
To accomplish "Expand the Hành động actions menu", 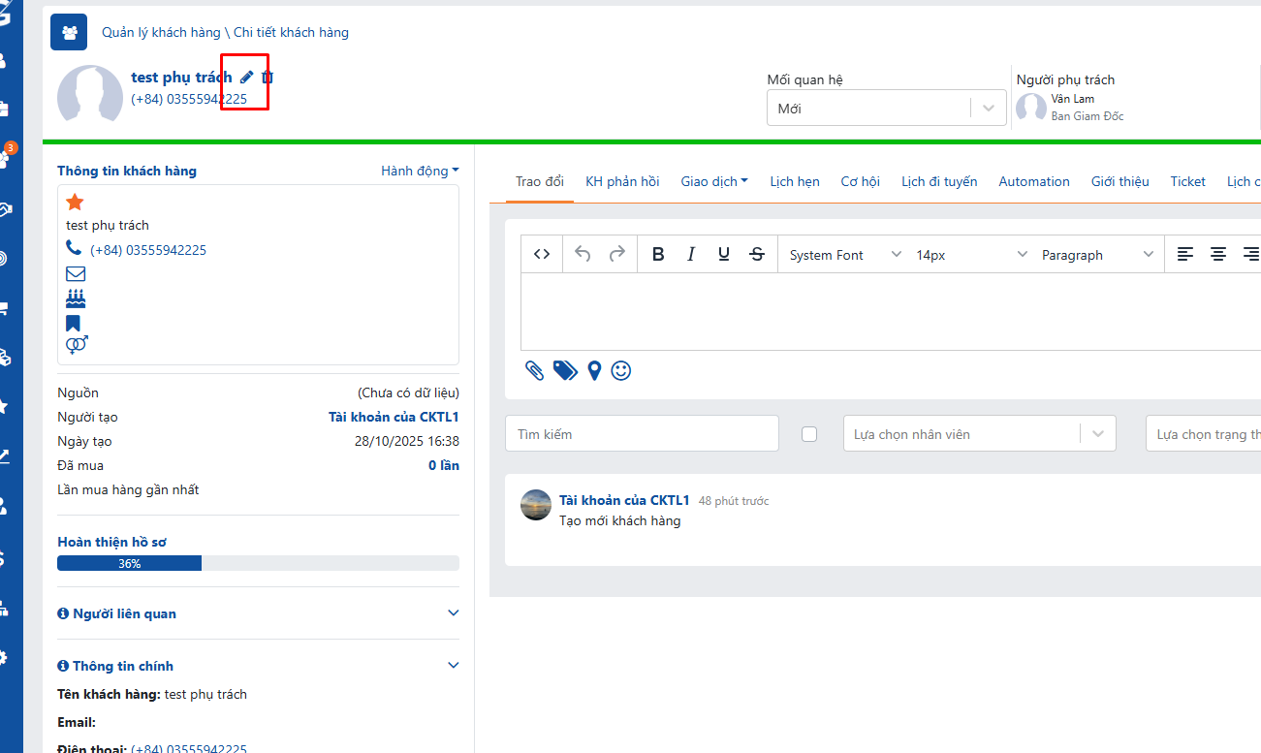I will (420, 171).
